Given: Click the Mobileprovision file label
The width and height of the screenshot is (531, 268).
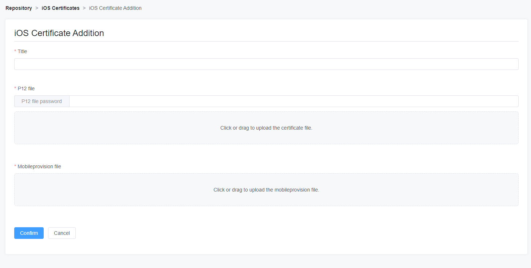Looking at the screenshot, I should coord(39,166).
